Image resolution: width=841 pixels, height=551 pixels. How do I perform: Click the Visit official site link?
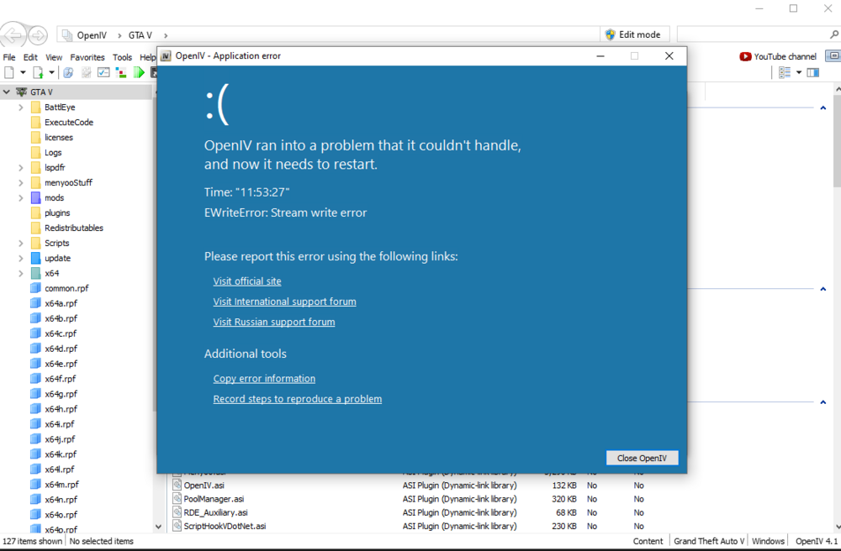tap(246, 281)
